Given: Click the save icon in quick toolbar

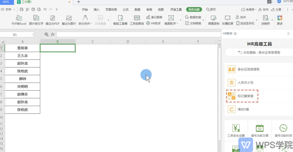Looking at the screenshot, I should [x=21, y=9].
